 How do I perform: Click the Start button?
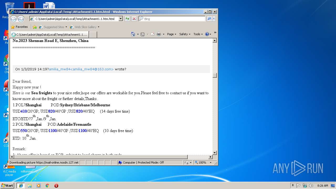(7, 185)
